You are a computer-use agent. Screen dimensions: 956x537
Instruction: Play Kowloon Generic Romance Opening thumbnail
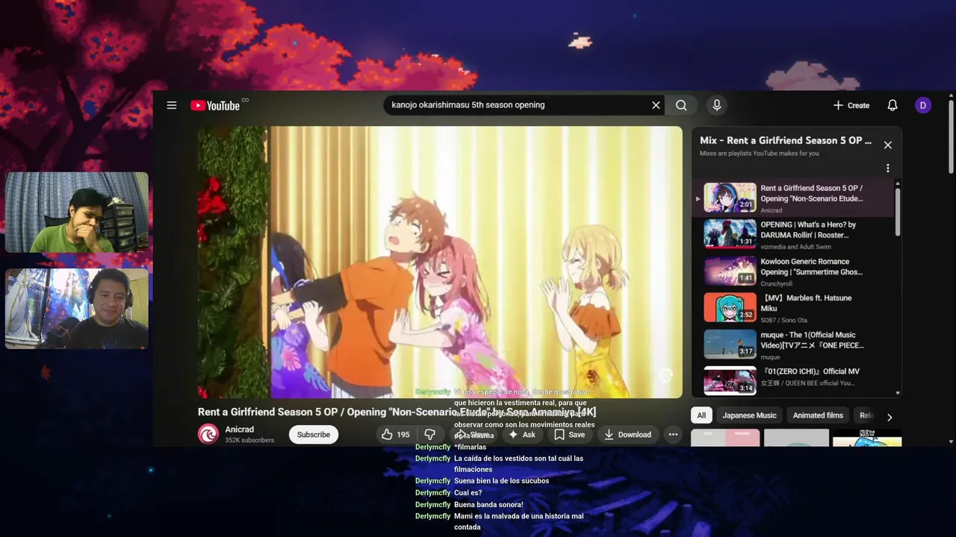click(x=730, y=271)
